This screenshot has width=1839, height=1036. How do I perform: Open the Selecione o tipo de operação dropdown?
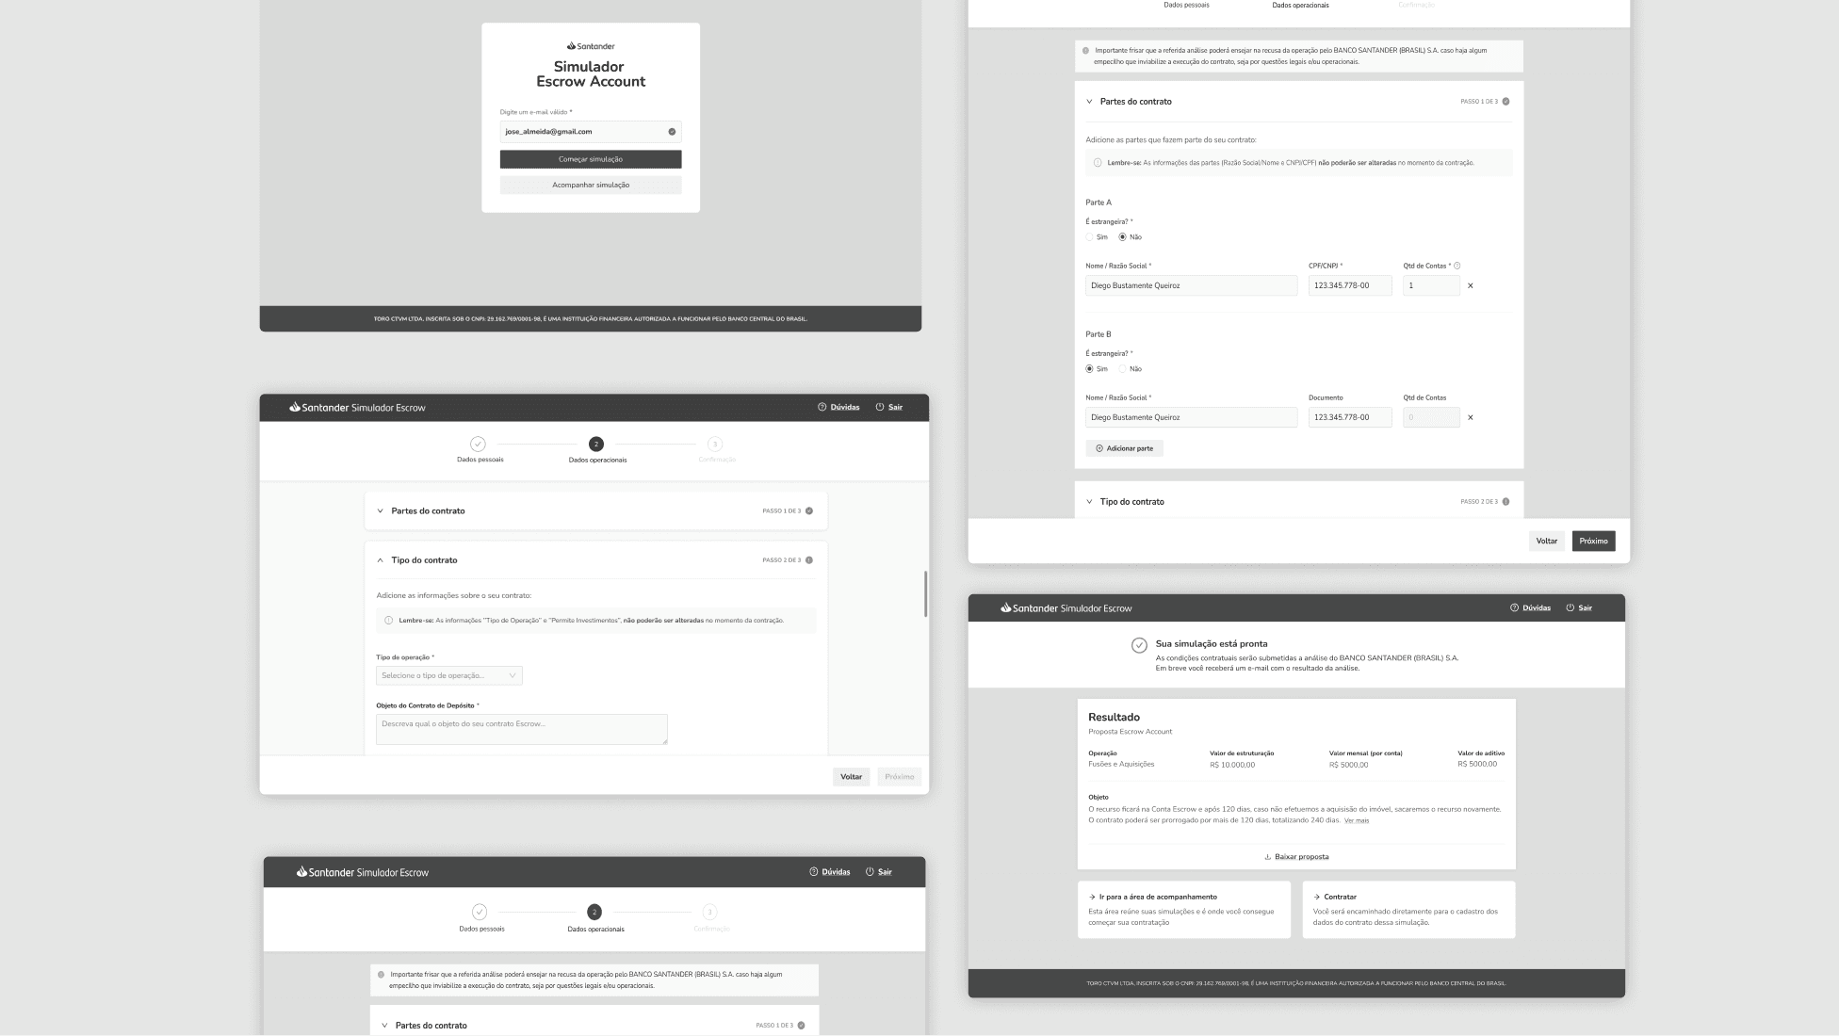449,675
